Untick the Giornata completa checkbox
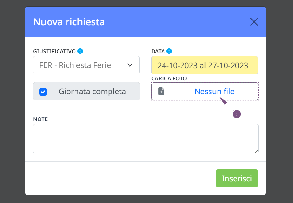 point(43,92)
